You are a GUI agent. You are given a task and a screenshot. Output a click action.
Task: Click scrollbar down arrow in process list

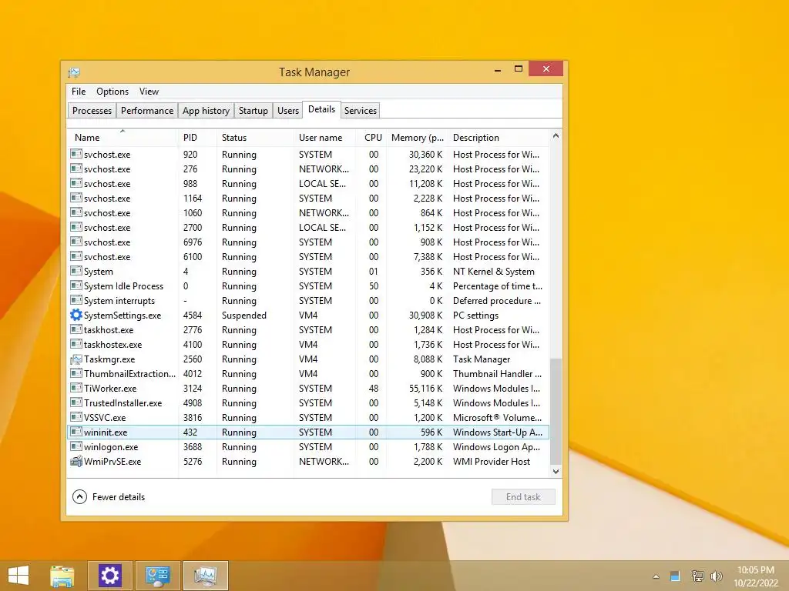click(x=556, y=472)
